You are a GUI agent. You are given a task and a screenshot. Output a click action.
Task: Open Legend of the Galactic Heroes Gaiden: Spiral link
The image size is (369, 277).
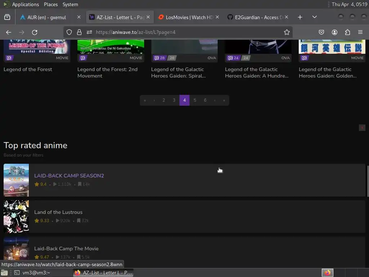[178, 72]
